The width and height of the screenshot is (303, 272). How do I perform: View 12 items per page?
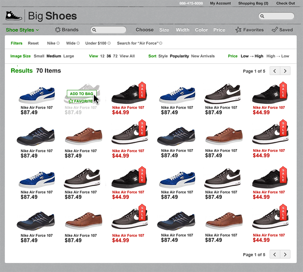[102, 56]
